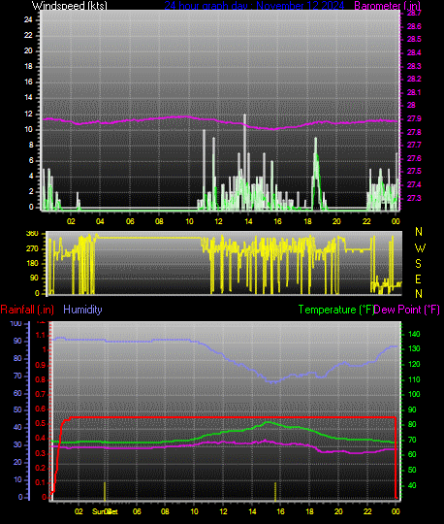This screenshot has height=524, width=444.
Task: Click the 24 hour graph day title
Action: pyautogui.click(x=254, y=6)
